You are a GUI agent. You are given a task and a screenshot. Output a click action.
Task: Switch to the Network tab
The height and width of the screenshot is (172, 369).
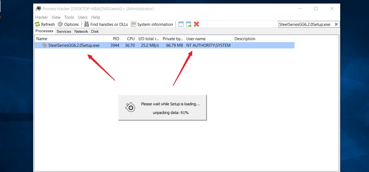click(x=81, y=31)
